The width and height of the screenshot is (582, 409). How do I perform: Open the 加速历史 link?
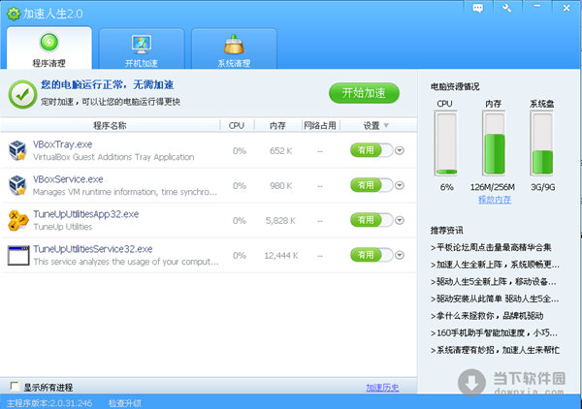[x=381, y=387]
